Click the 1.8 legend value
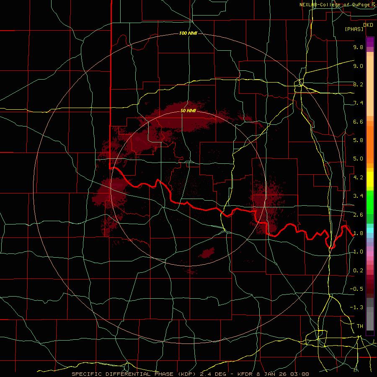 (358, 233)
